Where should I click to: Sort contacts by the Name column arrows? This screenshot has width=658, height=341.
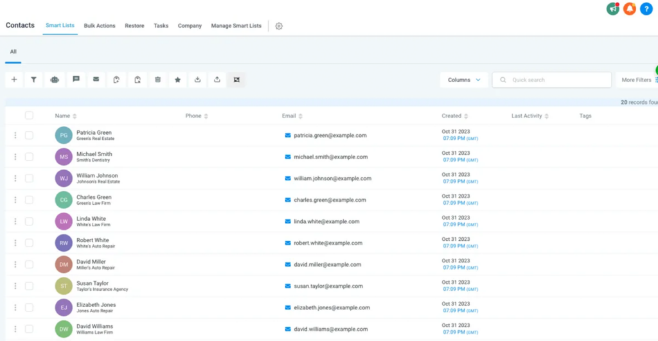pyautogui.click(x=75, y=116)
